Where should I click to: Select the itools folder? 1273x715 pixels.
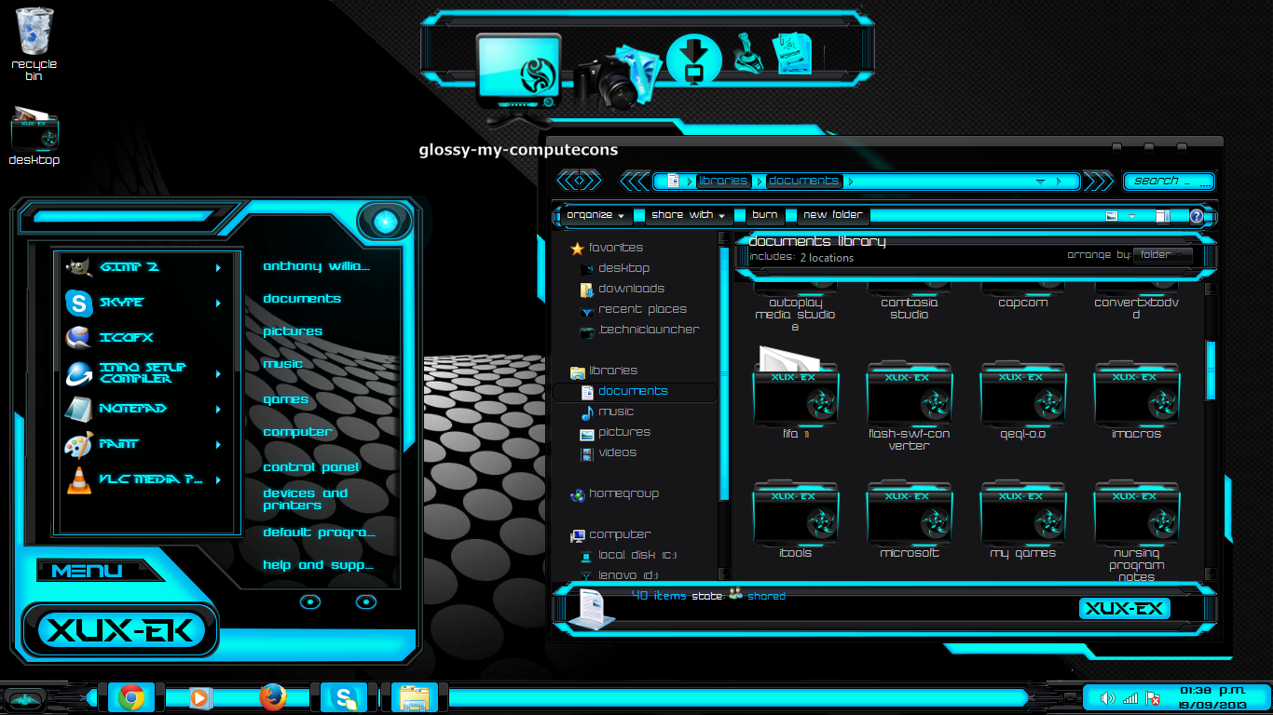(x=795, y=519)
